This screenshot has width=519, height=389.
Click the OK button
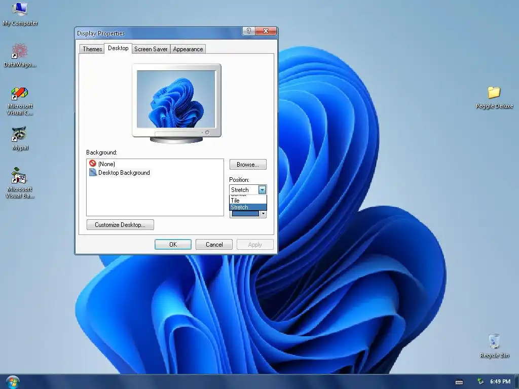coord(173,245)
